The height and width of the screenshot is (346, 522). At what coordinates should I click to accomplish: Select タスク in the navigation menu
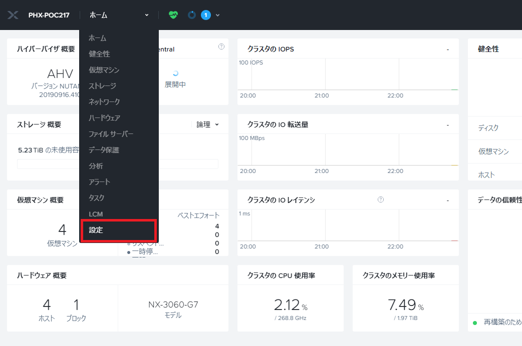click(x=97, y=198)
